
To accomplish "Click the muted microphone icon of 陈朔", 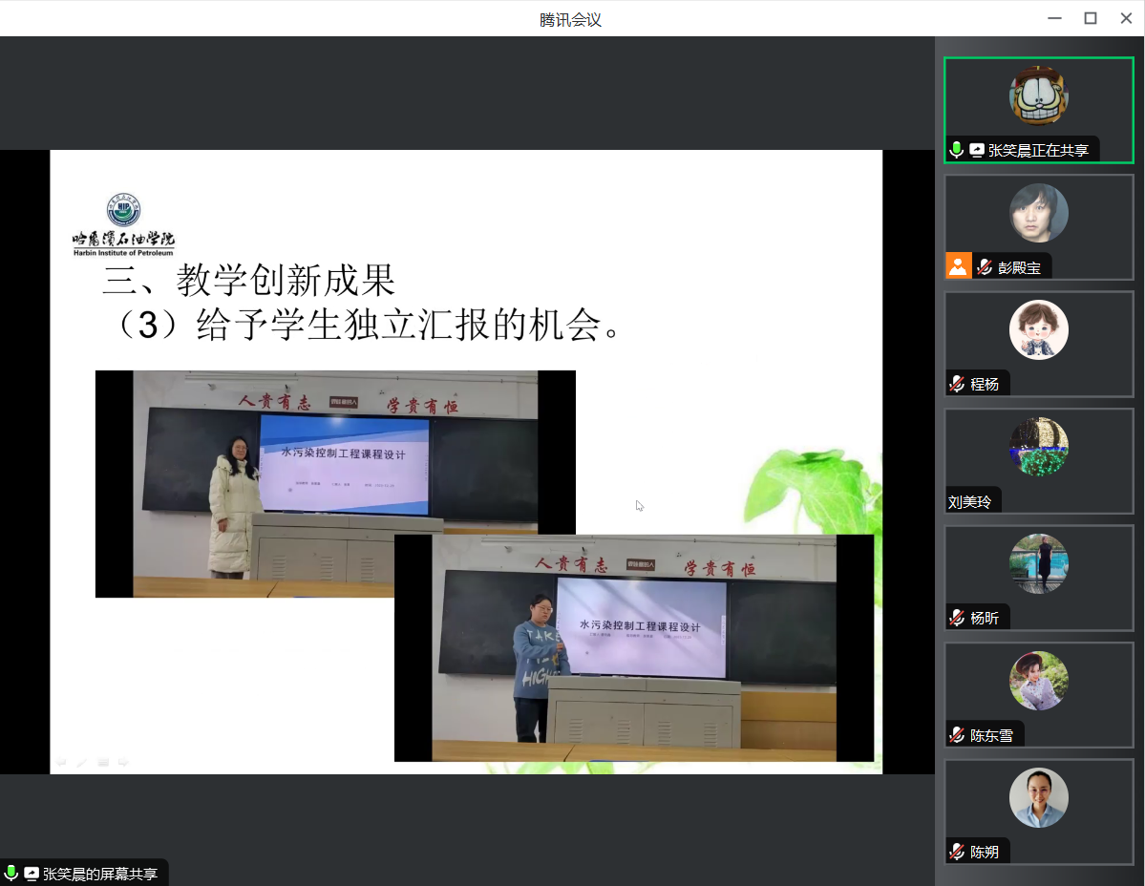I will tap(957, 852).
